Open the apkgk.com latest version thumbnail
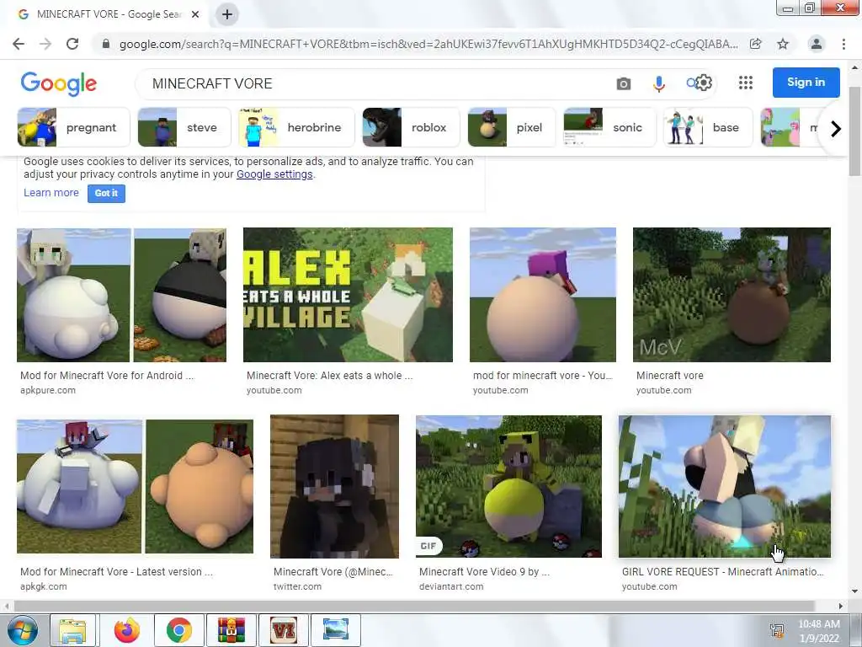The height and width of the screenshot is (647, 862). pos(136,486)
